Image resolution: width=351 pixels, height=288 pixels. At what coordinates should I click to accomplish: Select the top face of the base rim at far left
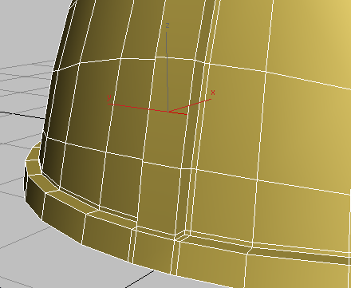tap(34, 166)
